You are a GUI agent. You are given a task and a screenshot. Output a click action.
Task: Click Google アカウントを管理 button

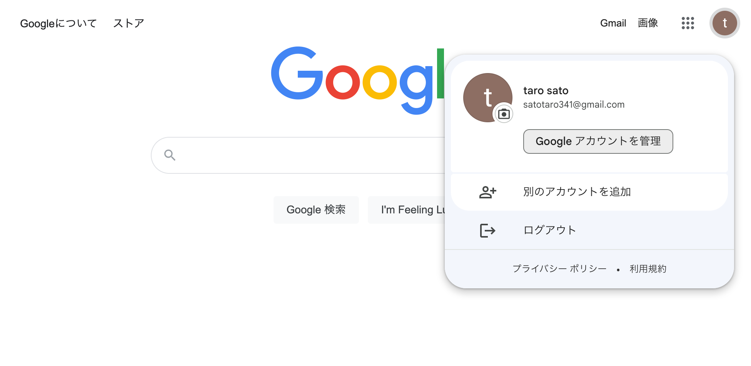coord(598,141)
